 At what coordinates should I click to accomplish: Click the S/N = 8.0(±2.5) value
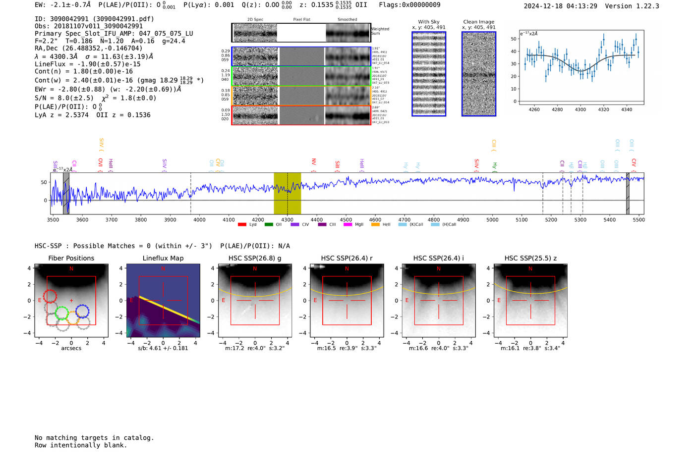[64, 98]
